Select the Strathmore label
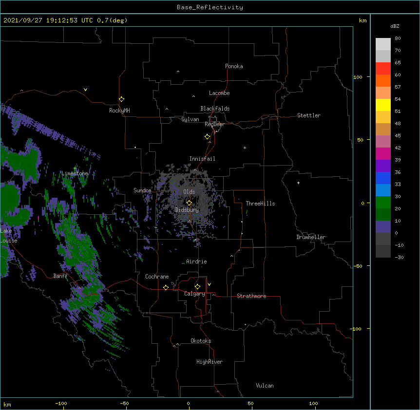Image resolution: width=420 pixels, height=410 pixels. [x=251, y=296]
